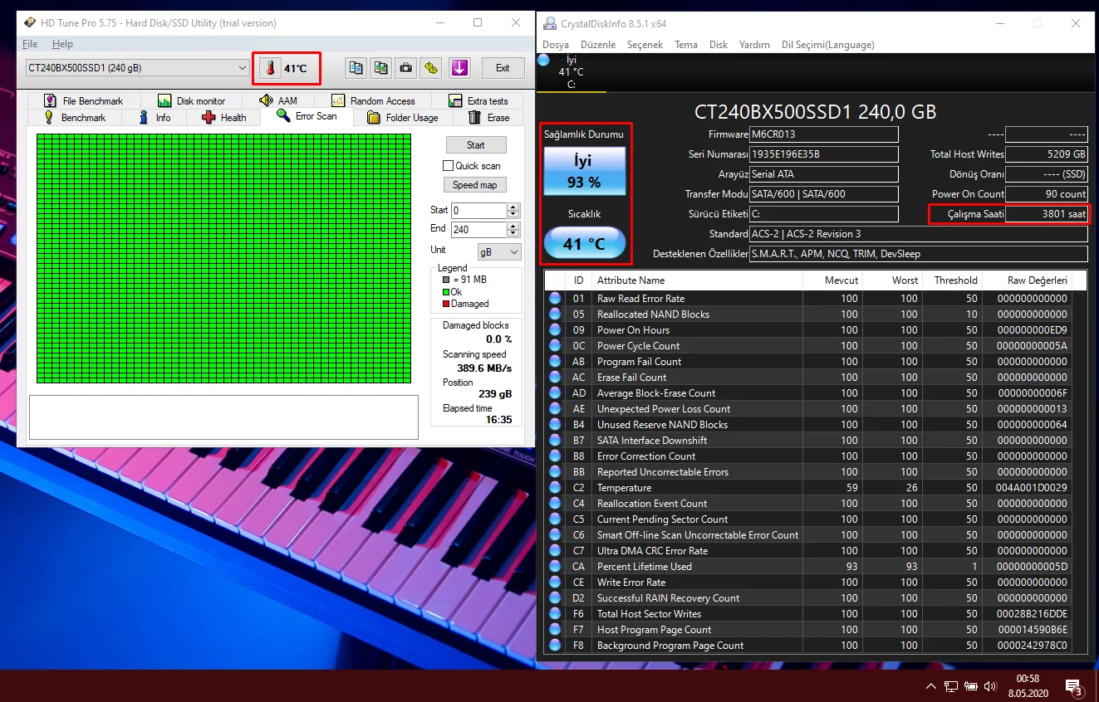Click the copy information to clipboard icon

point(356,67)
